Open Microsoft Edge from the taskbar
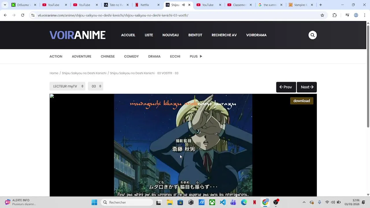 [x=244, y=203]
